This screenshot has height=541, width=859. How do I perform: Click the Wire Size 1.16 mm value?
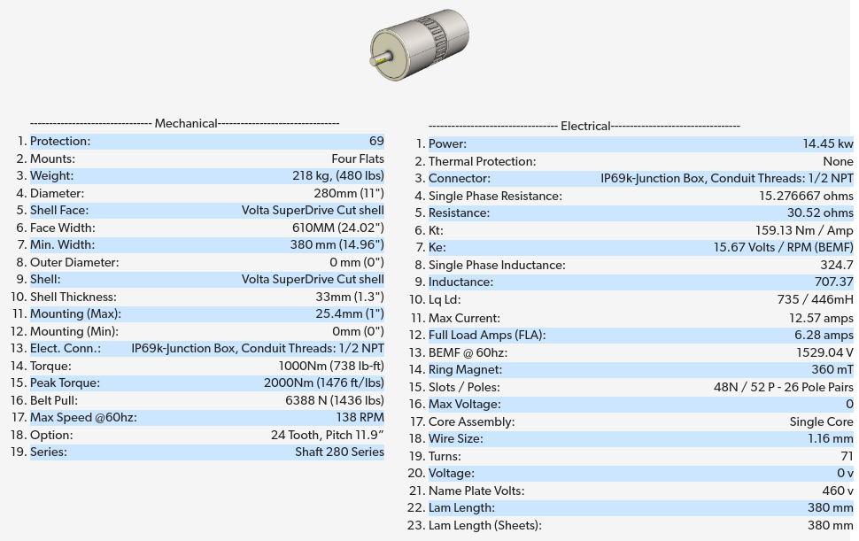pos(830,439)
